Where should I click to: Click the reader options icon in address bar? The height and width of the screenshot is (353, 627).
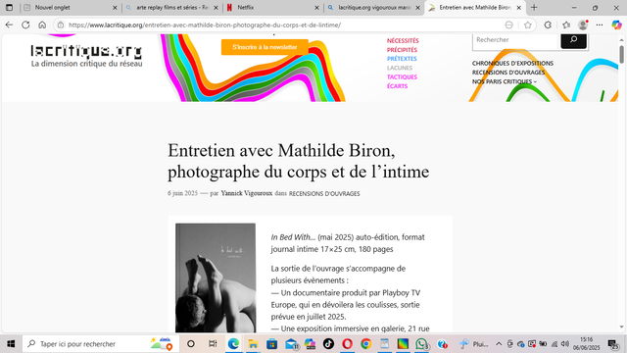click(x=509, y=25)
